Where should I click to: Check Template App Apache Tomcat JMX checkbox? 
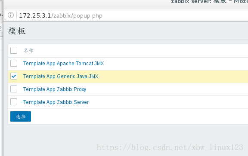tap(14, 63)
